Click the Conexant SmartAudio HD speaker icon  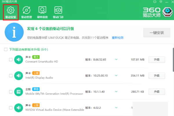tap(18, 60)
